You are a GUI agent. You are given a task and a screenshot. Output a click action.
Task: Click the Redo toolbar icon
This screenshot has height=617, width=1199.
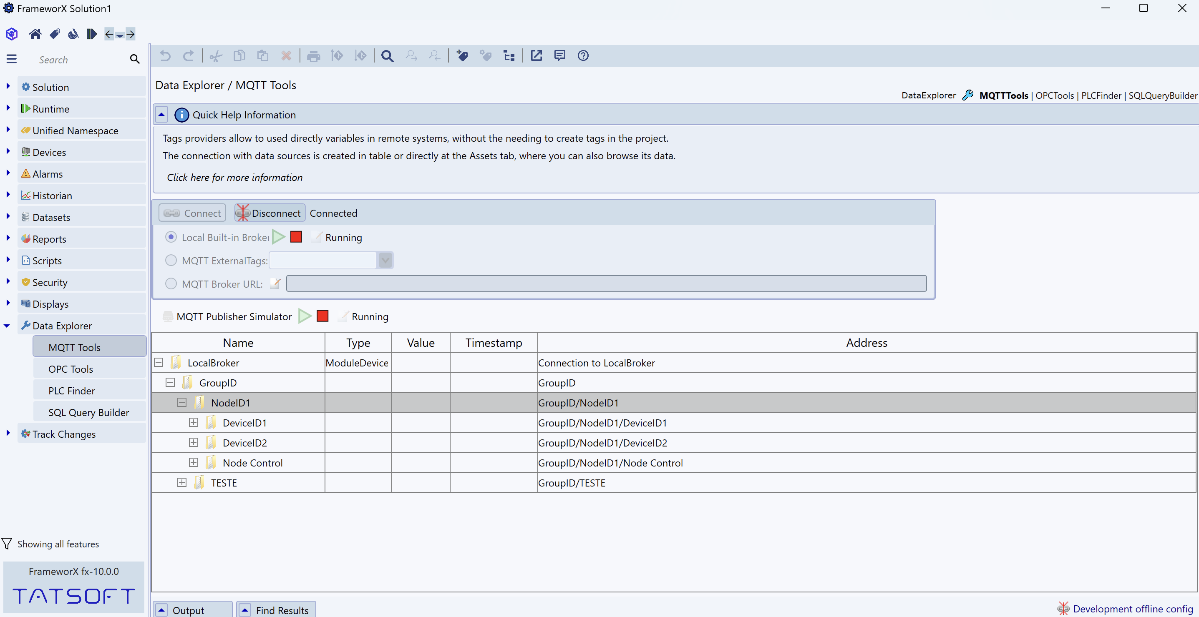[x=188, y=56]
